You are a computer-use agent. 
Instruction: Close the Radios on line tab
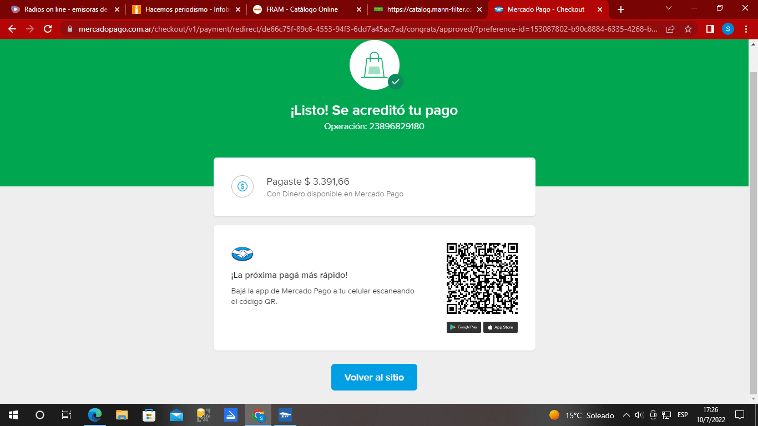pyautogui.click(x=117, y=9)
